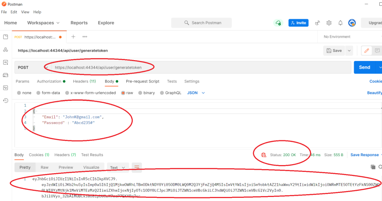Click the user avatar icon
The width and height of the screenshot is (382, 201).
(x=352, y=23)
